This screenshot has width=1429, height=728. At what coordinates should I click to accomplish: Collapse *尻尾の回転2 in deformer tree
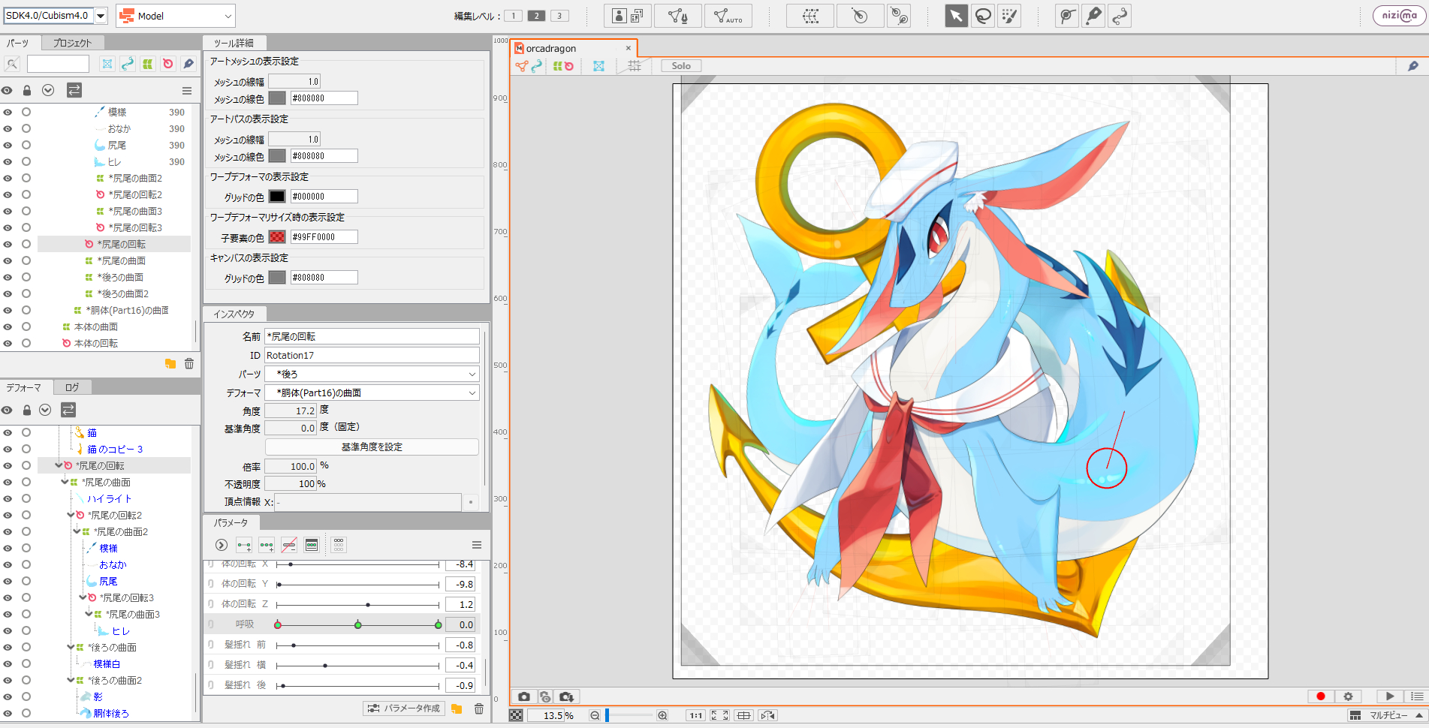point(71,516)
